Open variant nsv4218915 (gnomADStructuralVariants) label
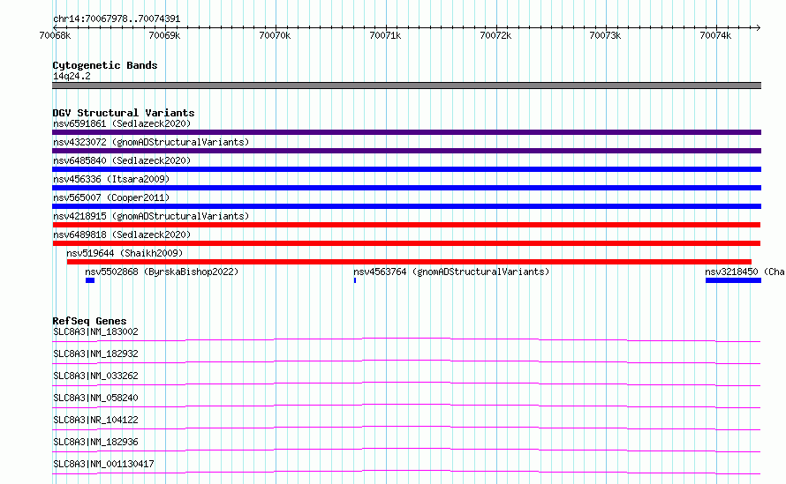 click(x=151, y=216)
